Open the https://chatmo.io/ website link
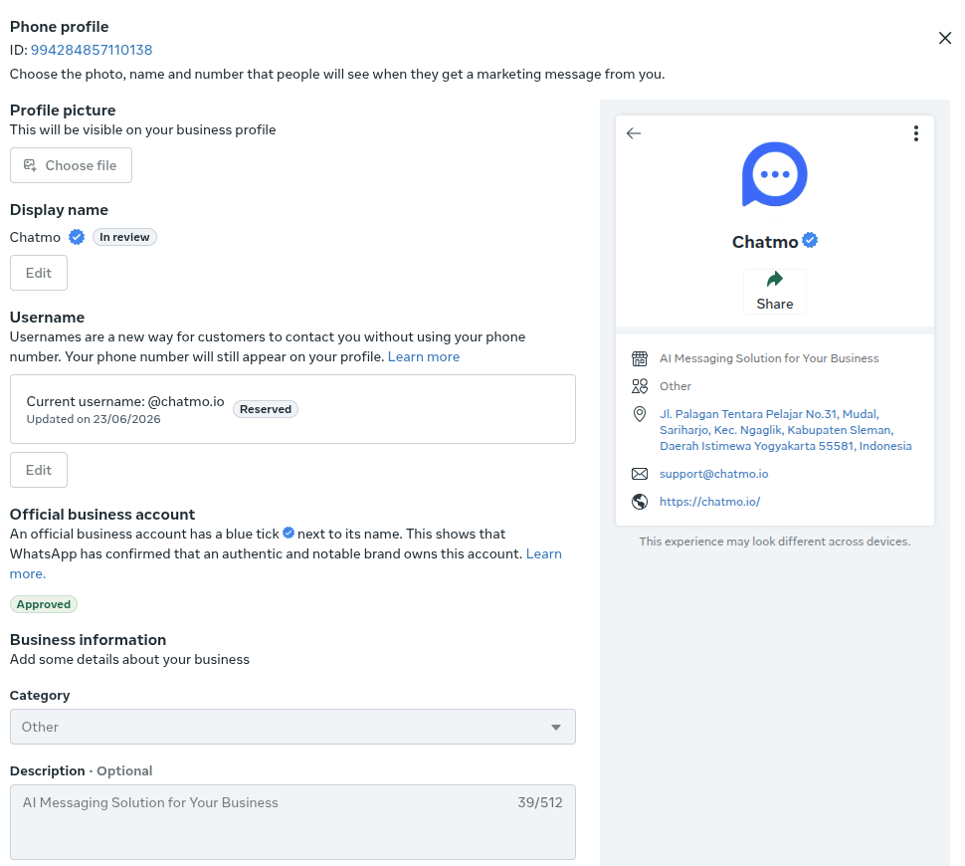The width and height of the screenshot is (965, 866). [x=709, y=502]
